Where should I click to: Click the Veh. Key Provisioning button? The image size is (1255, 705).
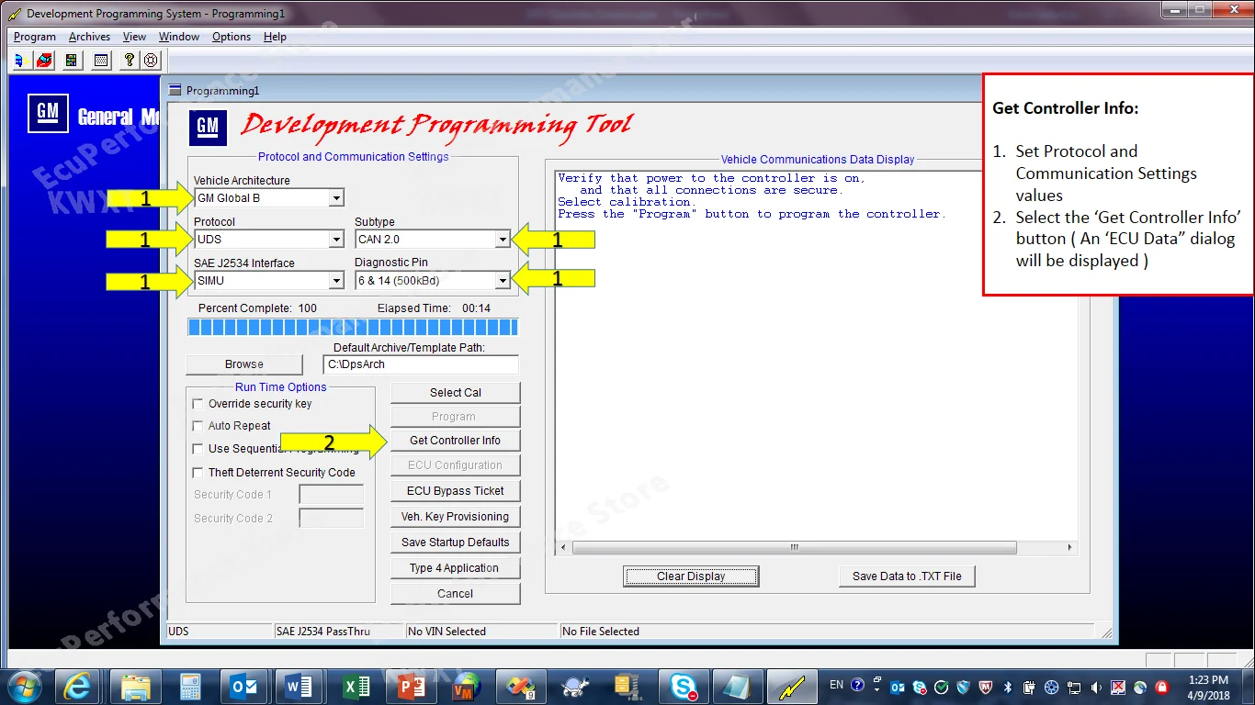point(456,517)
